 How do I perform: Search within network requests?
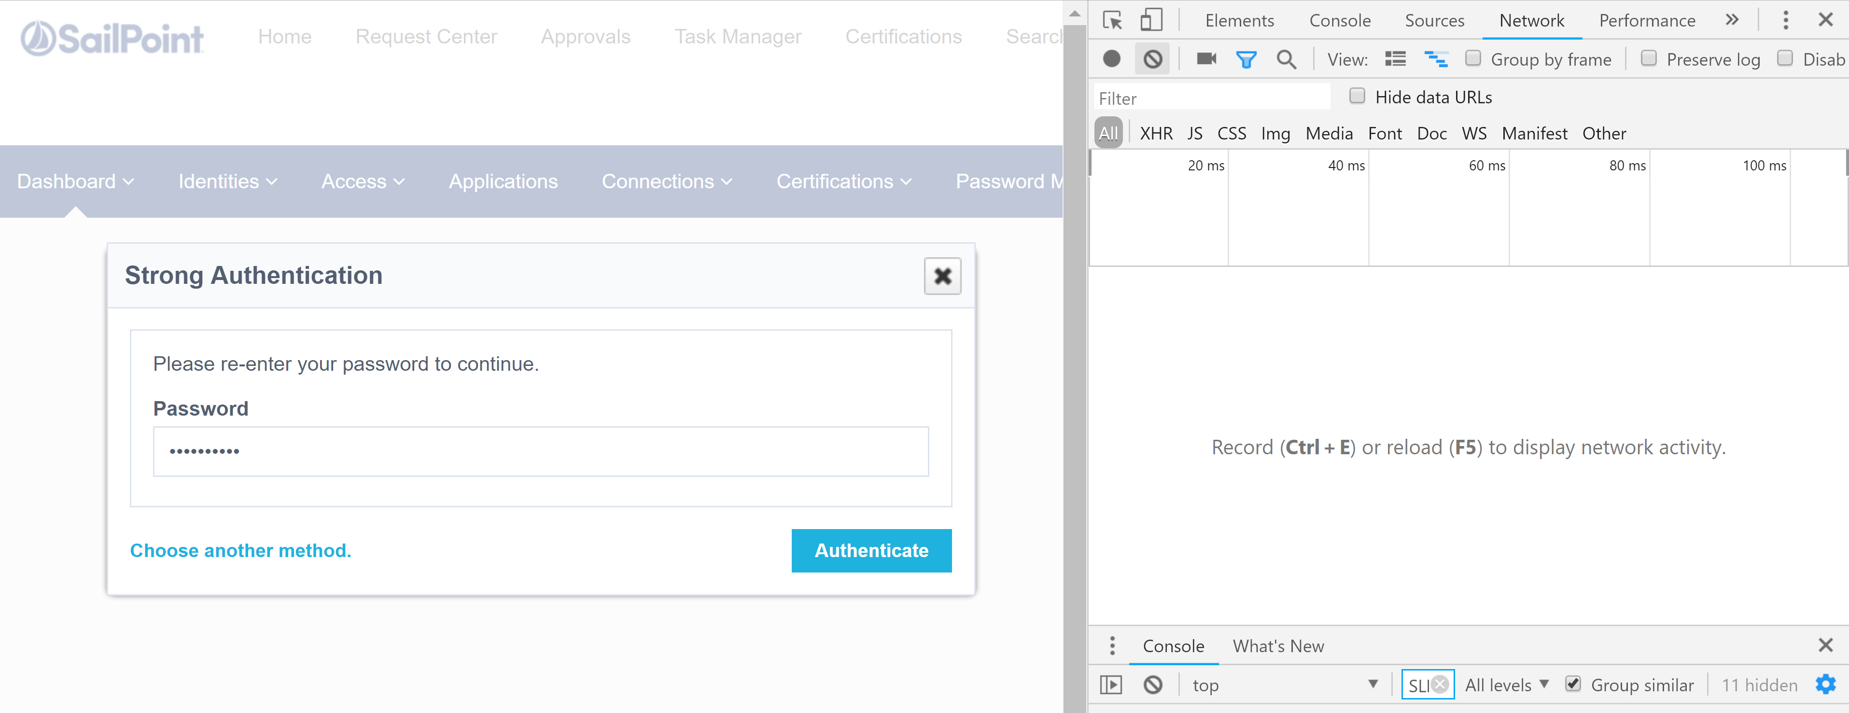[1287, 59]
